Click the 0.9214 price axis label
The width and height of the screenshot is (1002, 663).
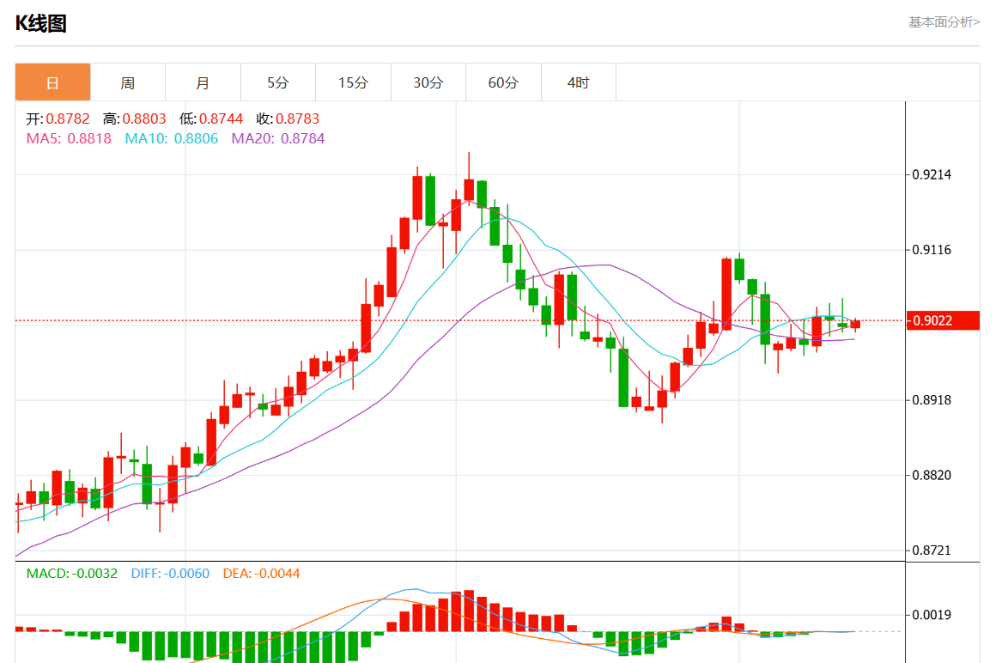click(932, 174)
